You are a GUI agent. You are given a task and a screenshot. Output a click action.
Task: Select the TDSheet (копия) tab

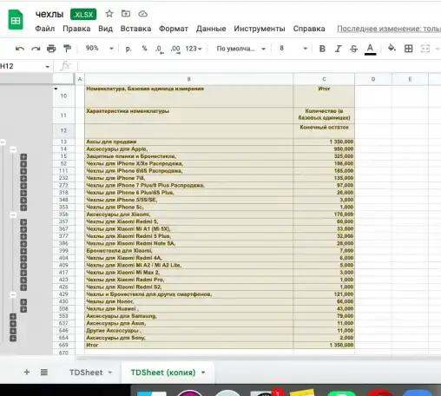(163, 373)
